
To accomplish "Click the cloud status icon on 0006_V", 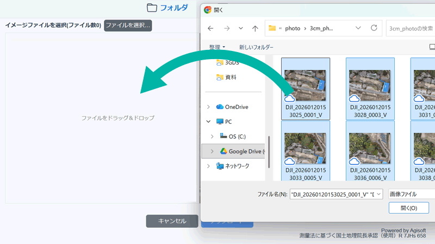I will point(355,161).
